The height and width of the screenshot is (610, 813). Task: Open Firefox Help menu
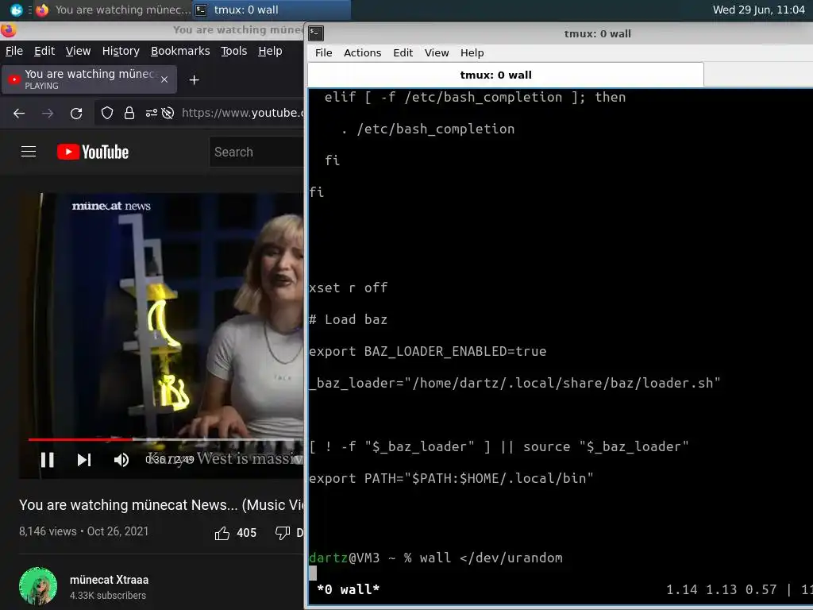click(x=270, y=51)
